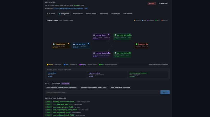The width and height of the screenshot is (210, 117).
Task: Select the mart_yc_by_industry DAG node
Action: 122,37
